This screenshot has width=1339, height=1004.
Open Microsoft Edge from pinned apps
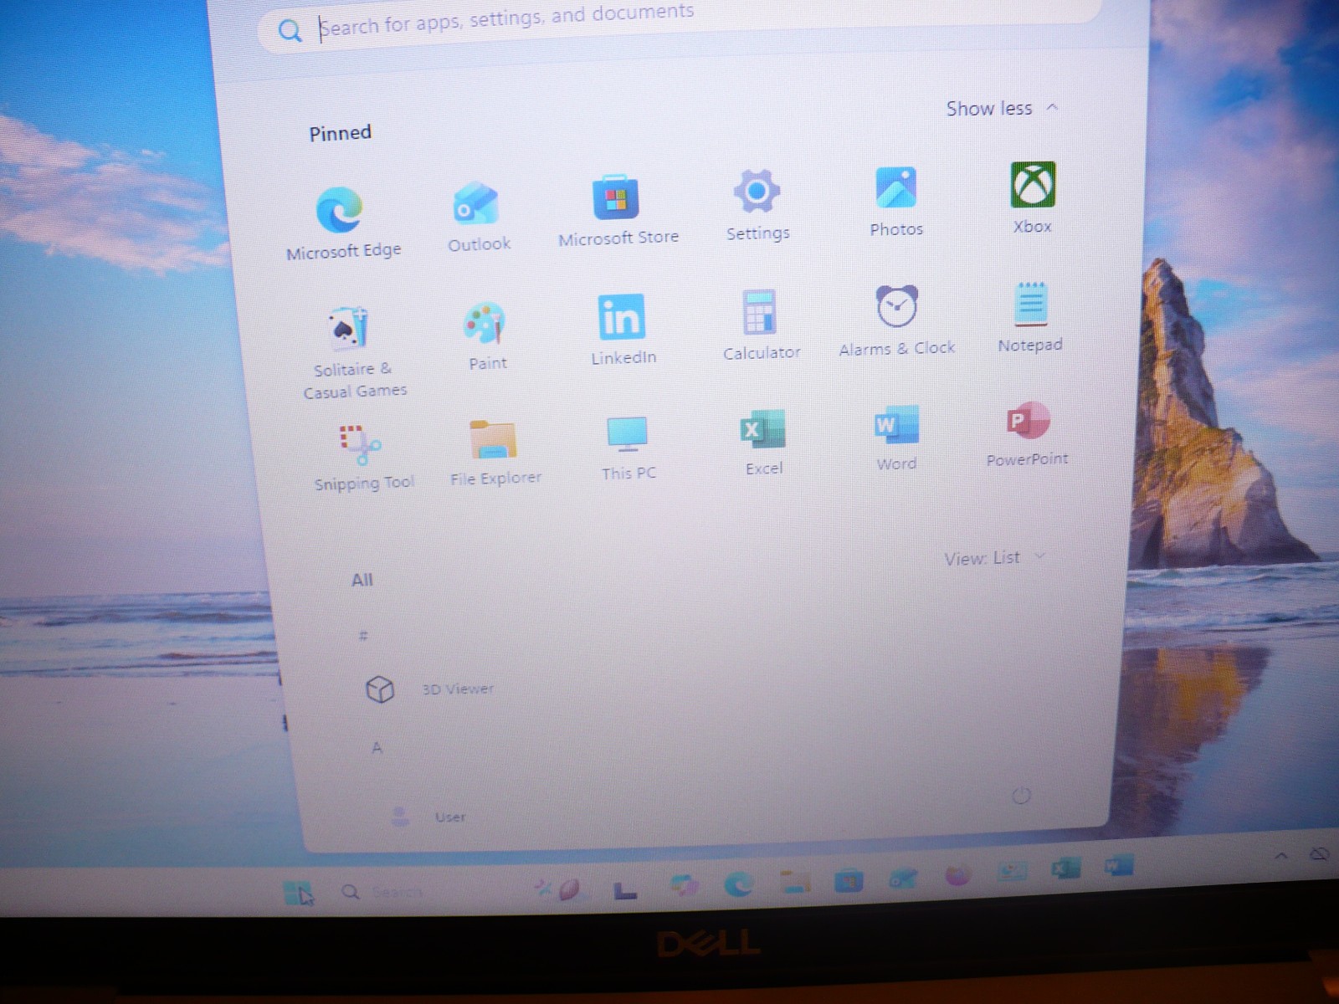tap(341, 223)
